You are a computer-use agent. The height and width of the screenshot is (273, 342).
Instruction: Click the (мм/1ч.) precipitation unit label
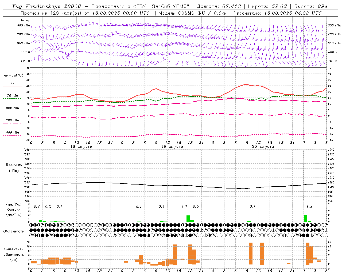(14, 215)
